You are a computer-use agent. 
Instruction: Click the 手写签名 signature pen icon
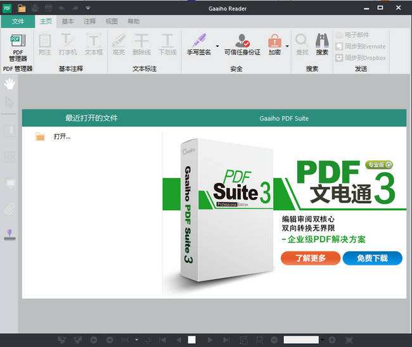click(x=200, y=40)
